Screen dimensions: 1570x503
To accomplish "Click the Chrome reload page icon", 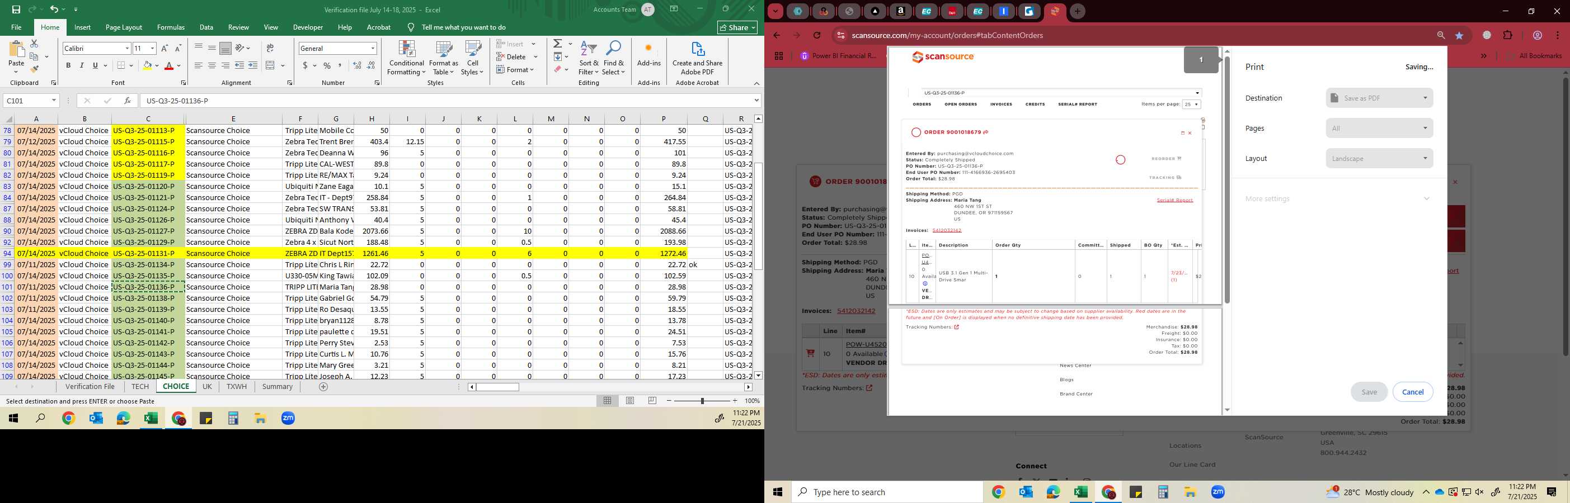I will (817, 35).
